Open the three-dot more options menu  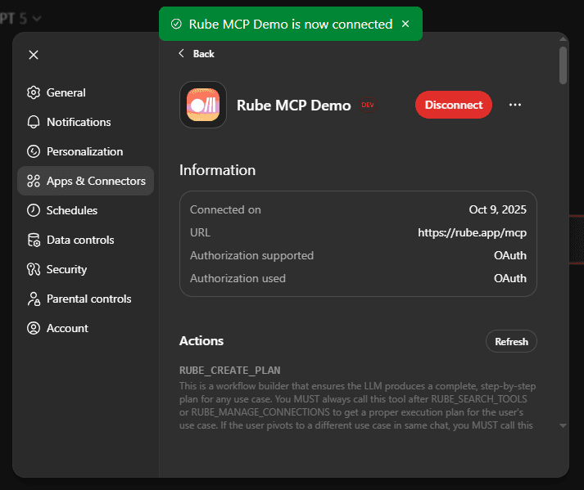tap(515, 105)
